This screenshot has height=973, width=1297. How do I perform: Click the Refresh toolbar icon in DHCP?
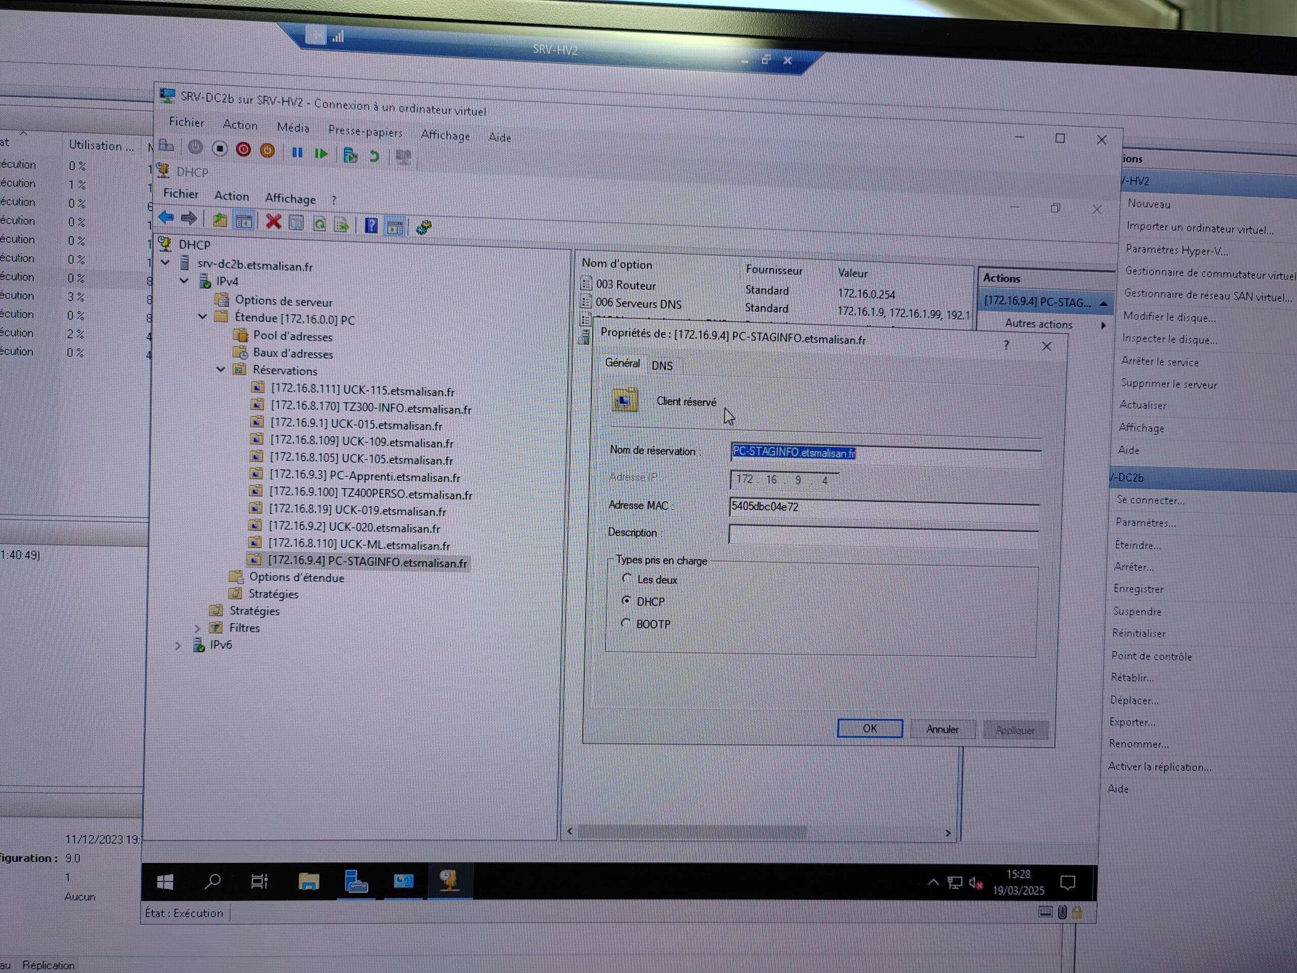point(320,224)
